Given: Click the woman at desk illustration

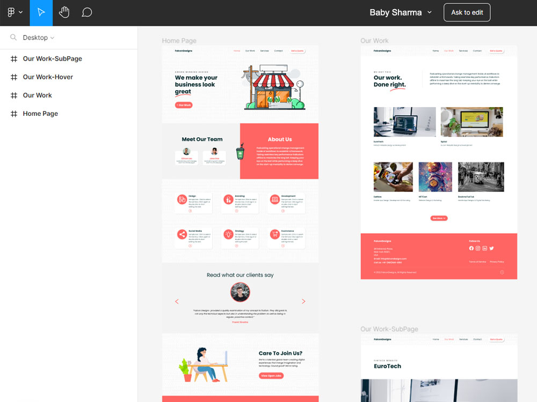Looking at the screenshot, I should click(x=204, y=364).
